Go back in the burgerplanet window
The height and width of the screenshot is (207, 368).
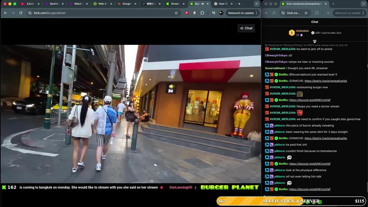pos(5,13)
